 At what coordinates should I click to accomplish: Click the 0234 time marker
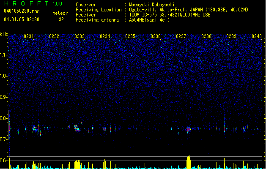(105, 36)
